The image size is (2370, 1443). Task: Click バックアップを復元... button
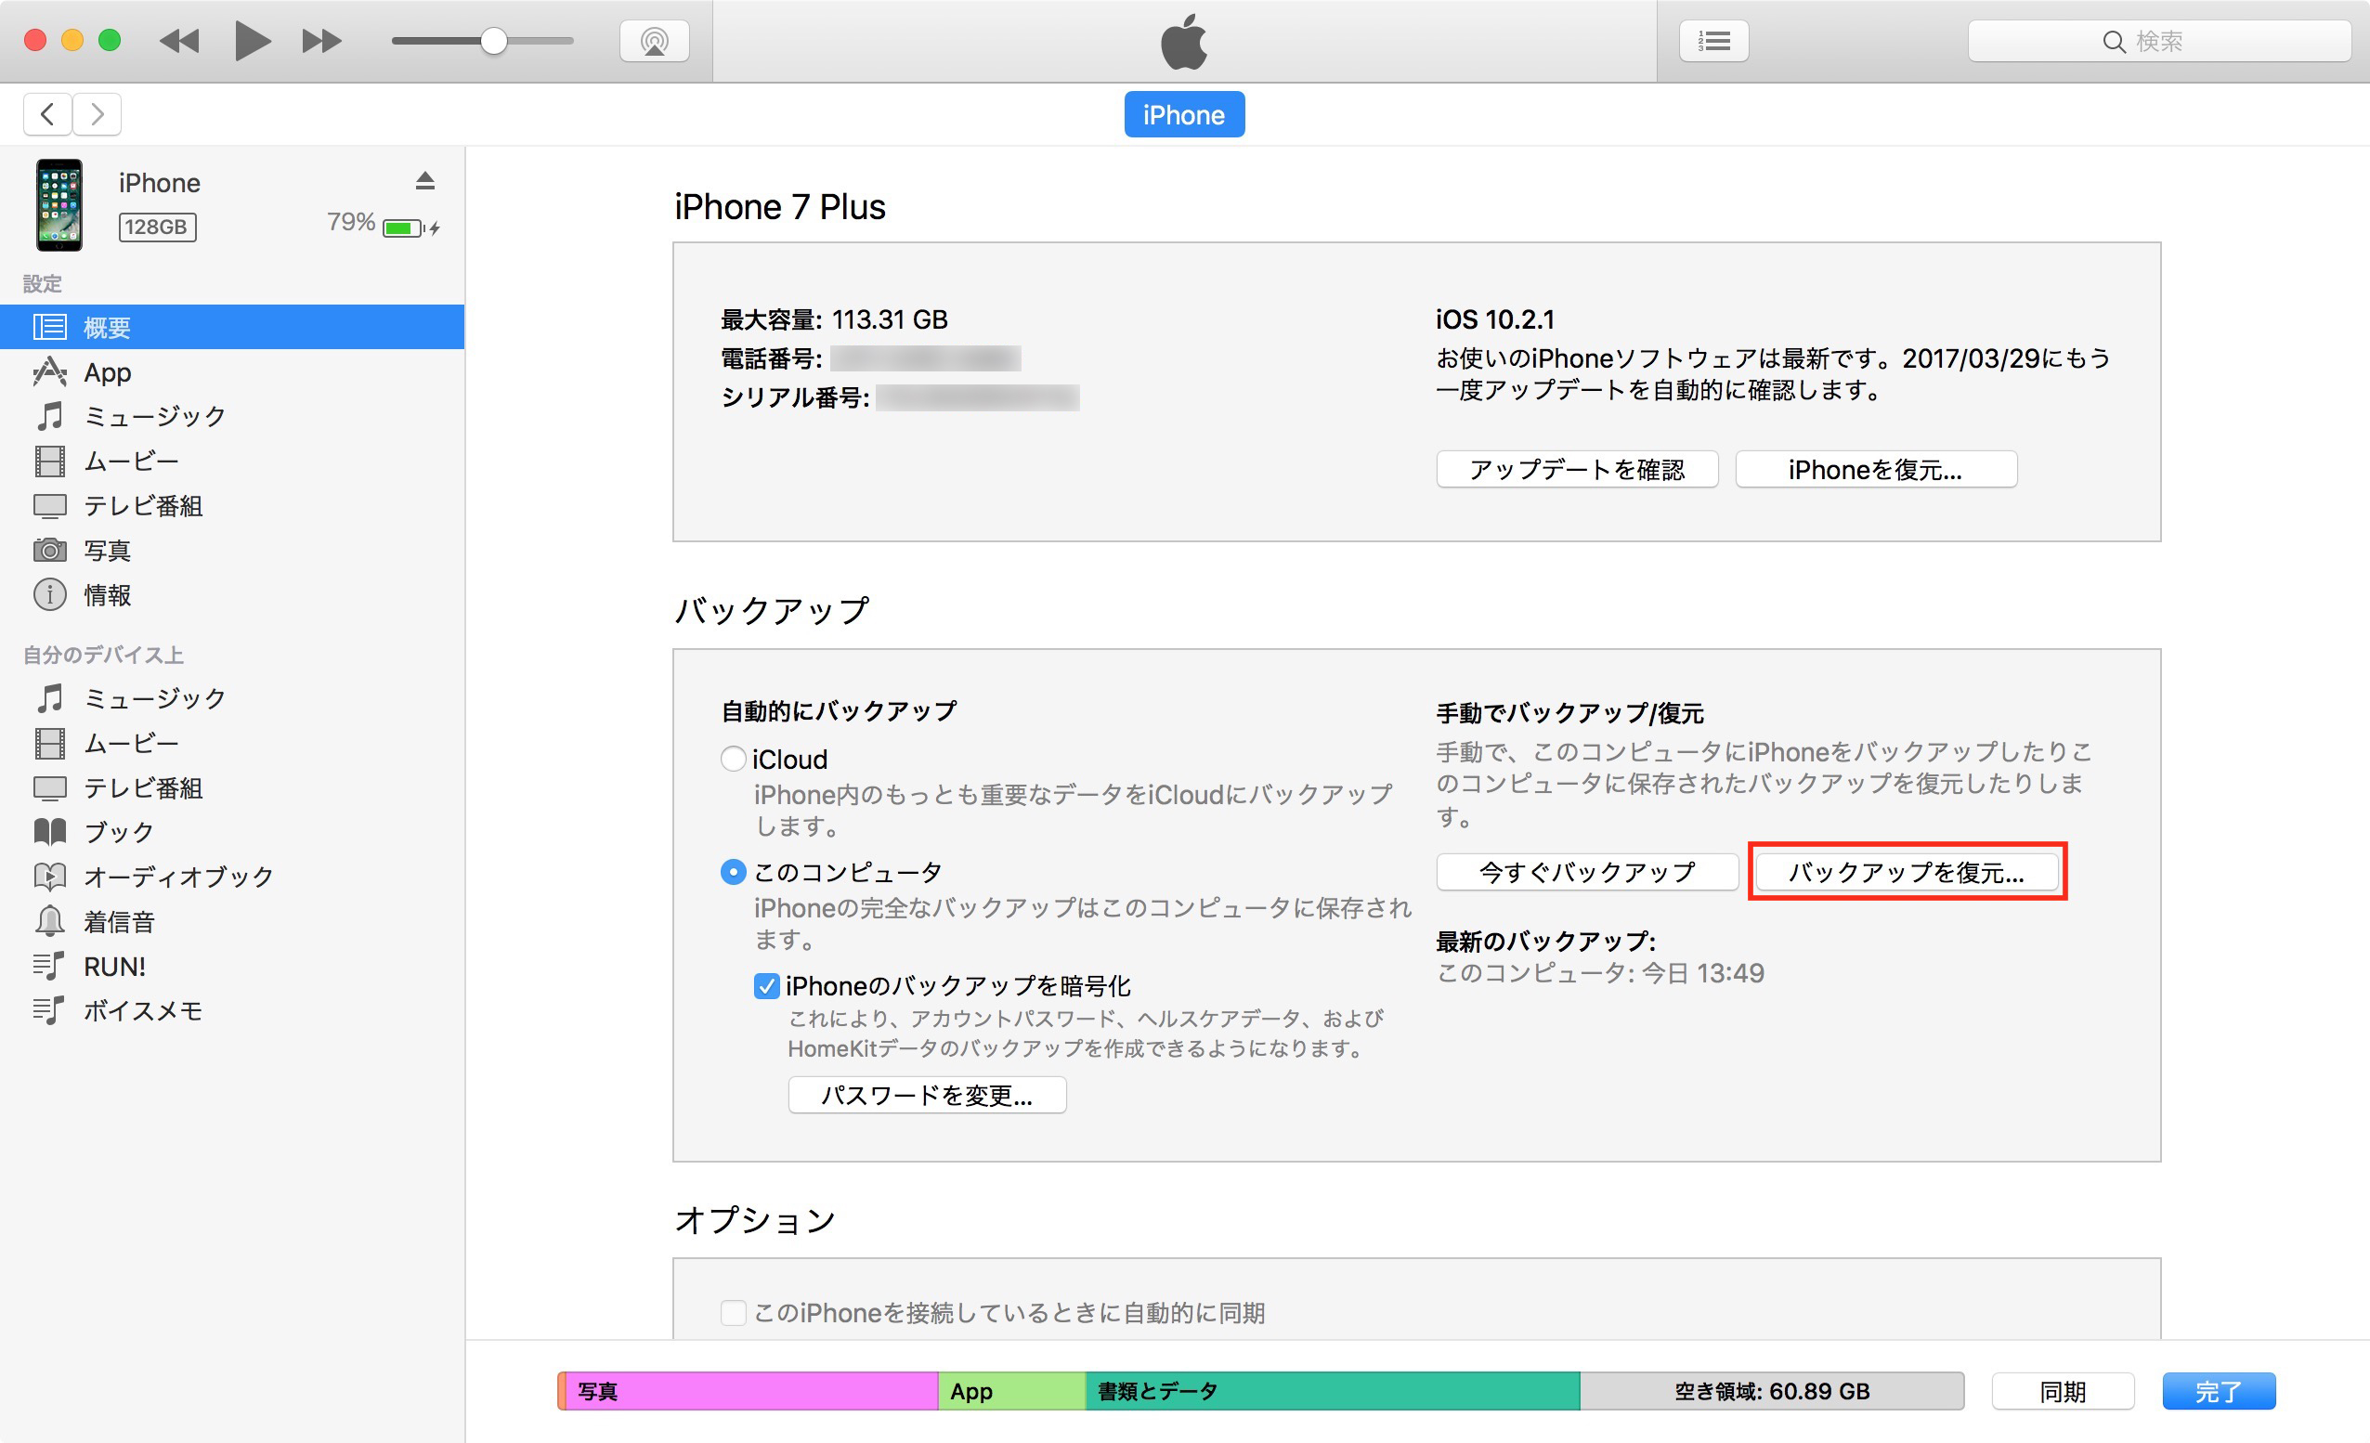tap(1906, 873)
